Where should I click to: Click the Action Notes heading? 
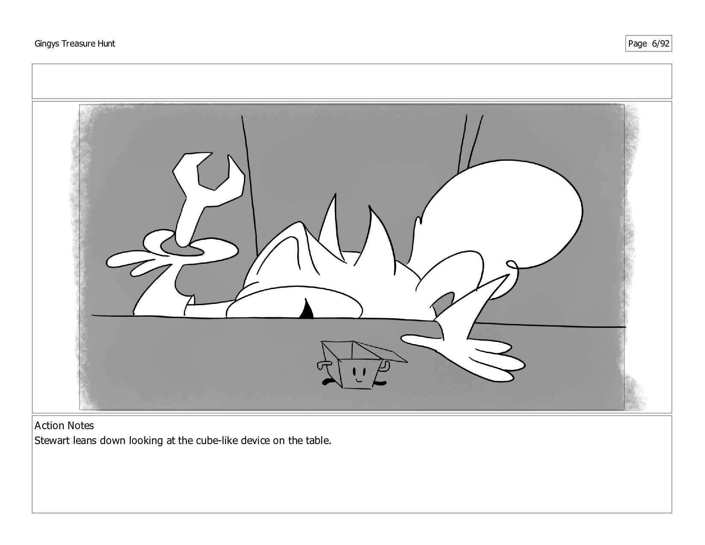[64, 425]
